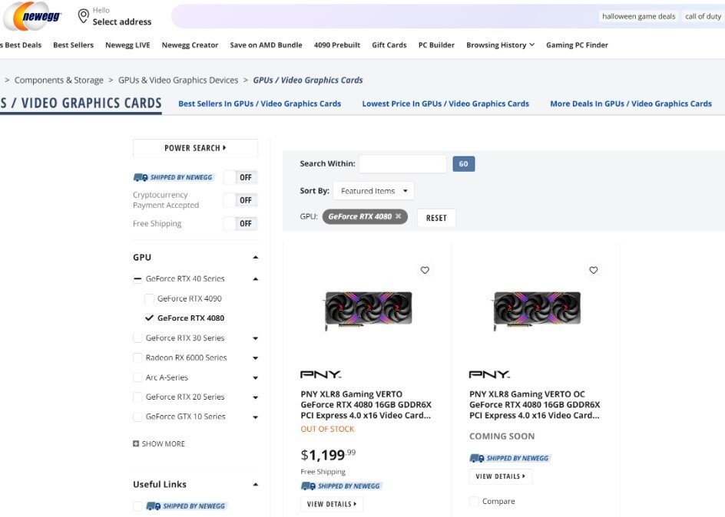Click the PNY brand logo on the out-of-stock card
The width and height of the screenshot is (725, 517).
320,374
